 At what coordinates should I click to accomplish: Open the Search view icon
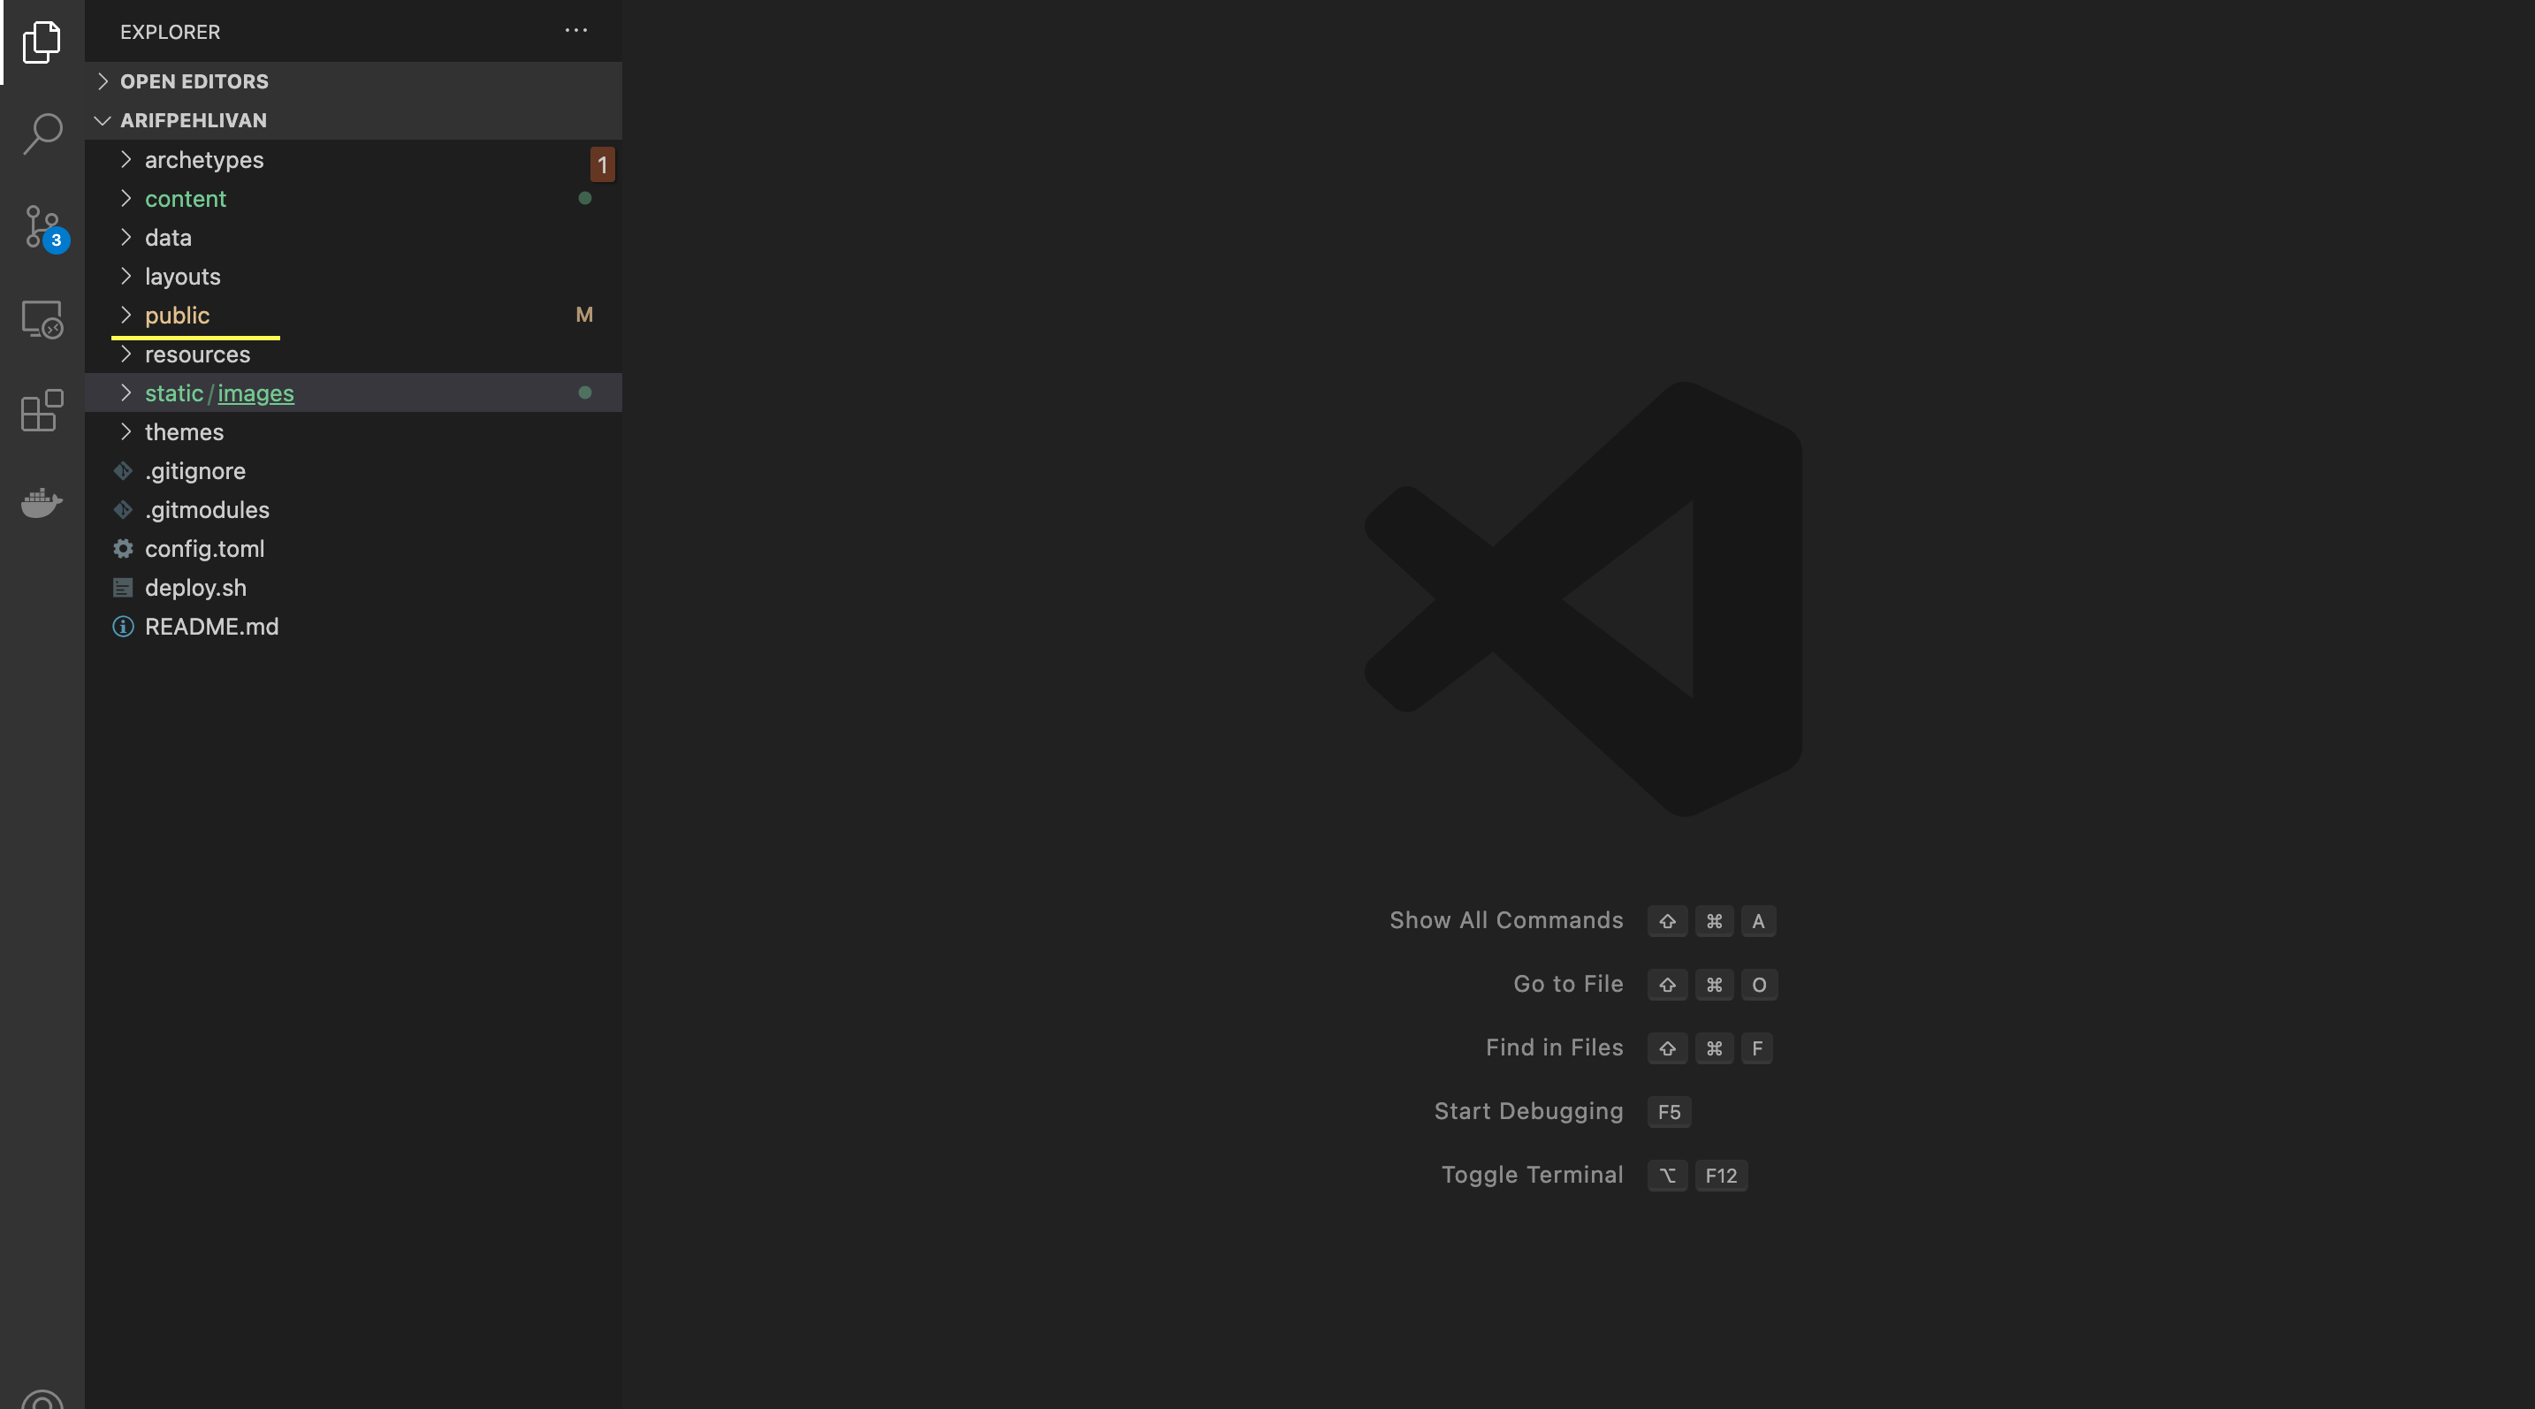point(42,133)
